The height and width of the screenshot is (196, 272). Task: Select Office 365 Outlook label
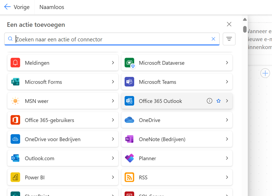(160, 101)
